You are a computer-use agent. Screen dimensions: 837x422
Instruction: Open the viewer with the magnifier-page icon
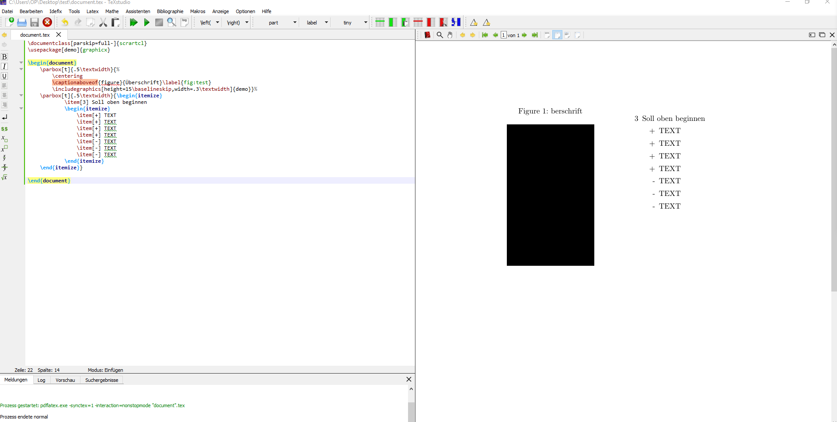coord(172,22)
